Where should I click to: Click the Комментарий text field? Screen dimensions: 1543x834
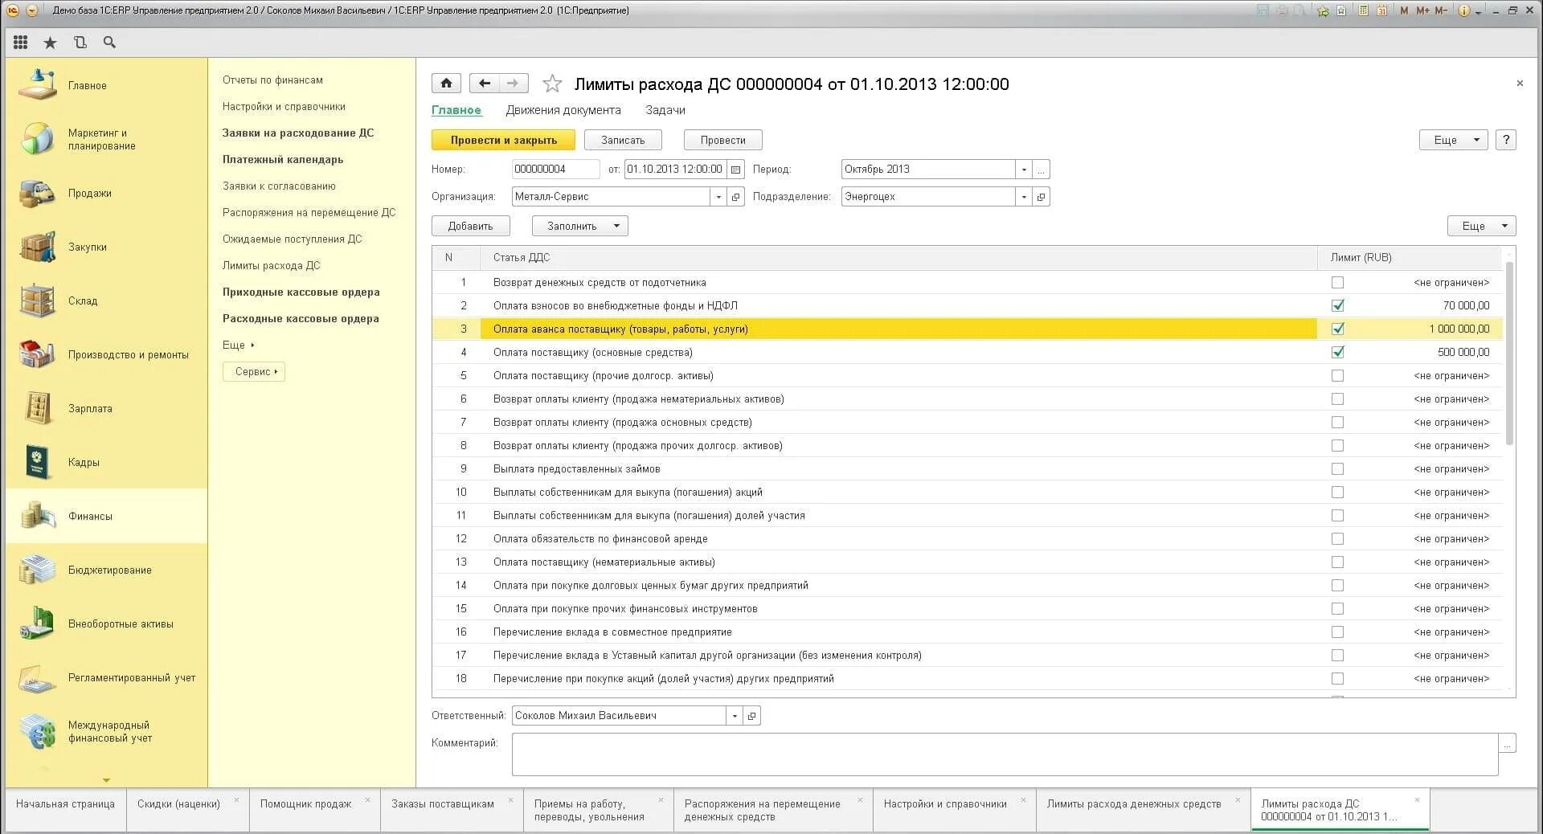(1005, 754)
